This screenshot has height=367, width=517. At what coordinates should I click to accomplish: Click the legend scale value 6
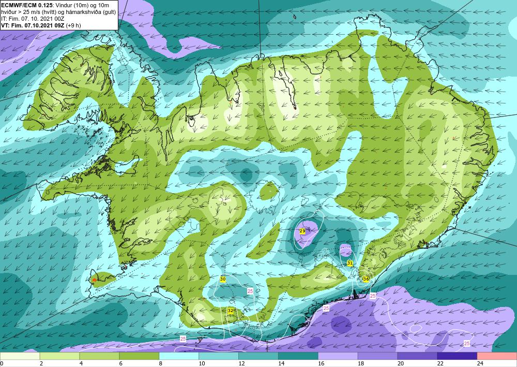(x=120, y=363)
